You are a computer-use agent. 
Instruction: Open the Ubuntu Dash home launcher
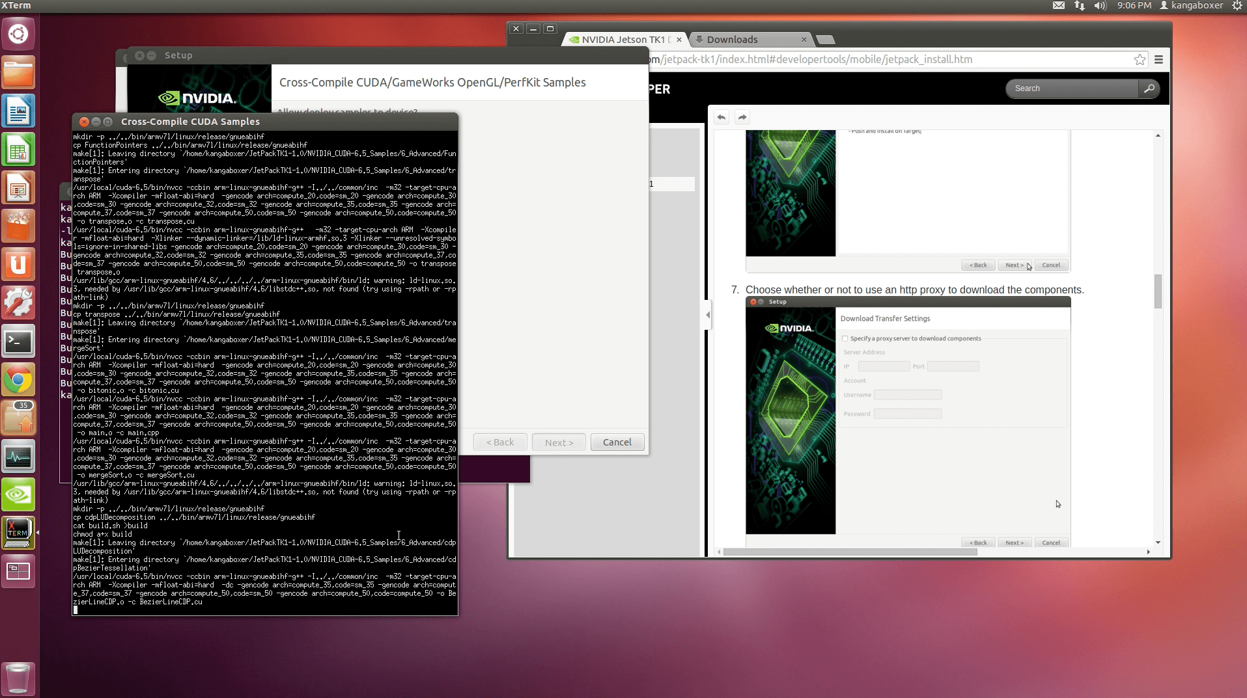point(18,34)
